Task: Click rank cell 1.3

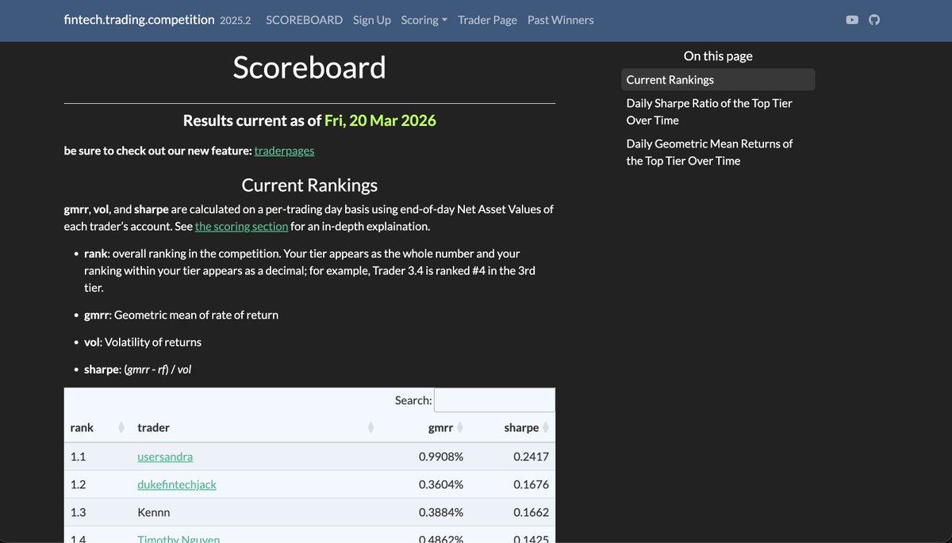Action: [x=78, y=512]
